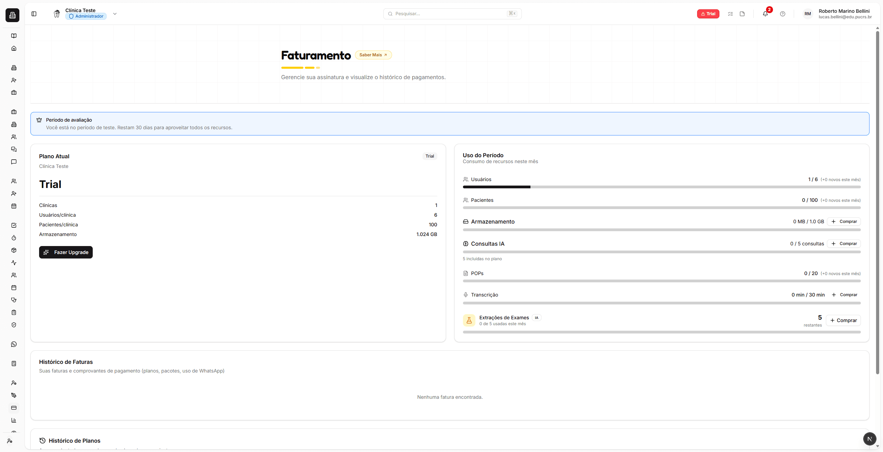Toggle the sidebar panel button
The height and width of the screenshot is (452, 883).
pos(34,14)
